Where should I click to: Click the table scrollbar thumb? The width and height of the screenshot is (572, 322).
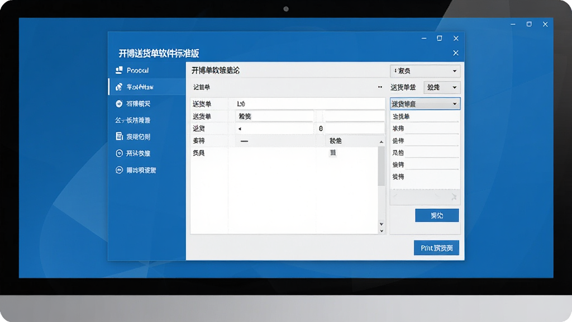(381, 166)
